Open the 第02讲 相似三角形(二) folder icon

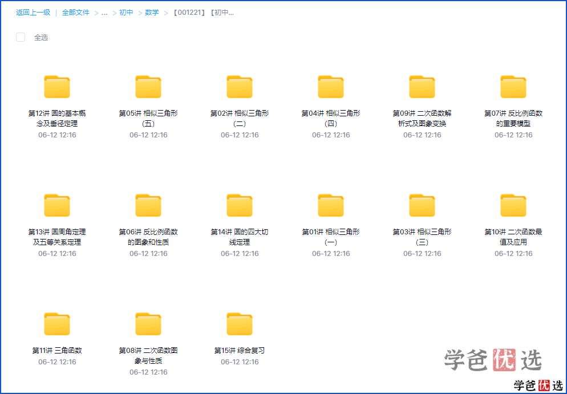[240, 87]
